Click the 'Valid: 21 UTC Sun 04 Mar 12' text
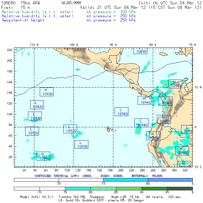Viewport: 203px width, 203px height. (x=113, y=7)
